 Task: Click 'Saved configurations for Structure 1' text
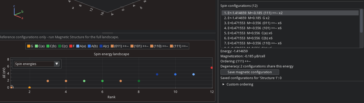click(251, 78)
